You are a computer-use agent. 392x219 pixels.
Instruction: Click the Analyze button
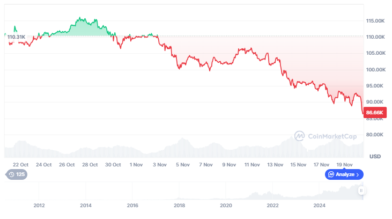[345, 174]
